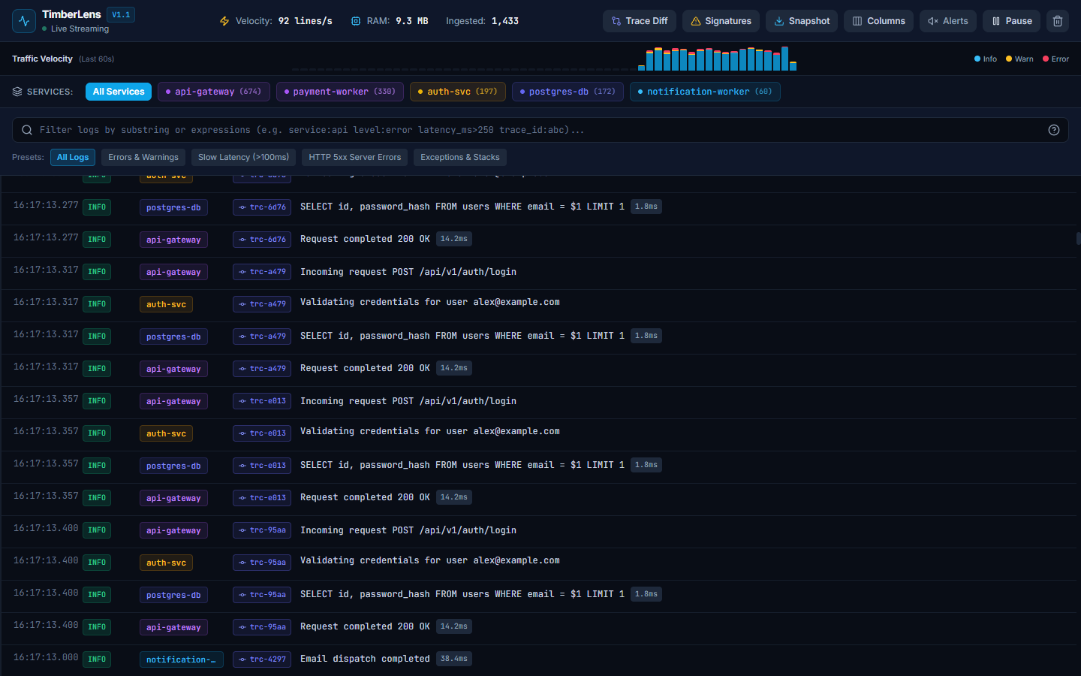Click the traffic velocity histogram bars

[717, 59]
